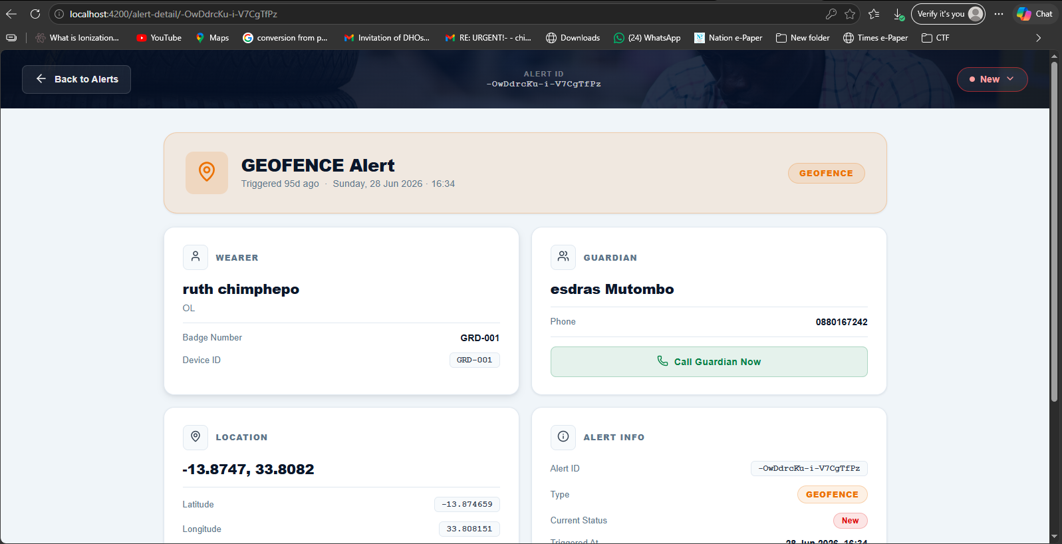Select longitude value 33.808151
This screenshot has width=1062, height=544.
tap(469, 529)
